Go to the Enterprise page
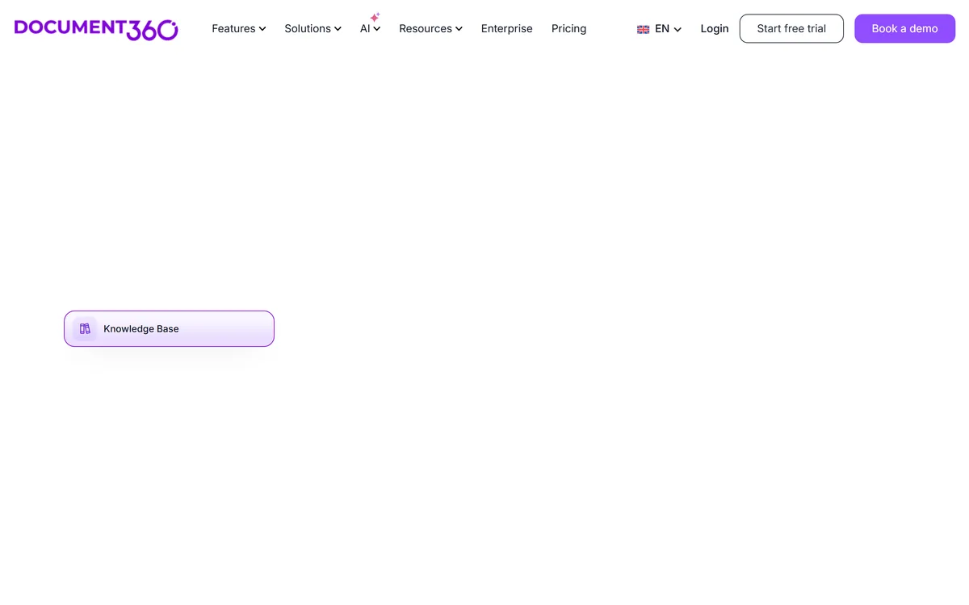Image resolution: width=969 pixels, height=605 pixels. tap(506, 28)
